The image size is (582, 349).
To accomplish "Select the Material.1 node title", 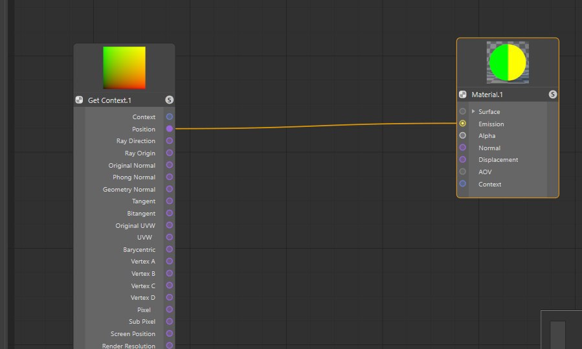I will click(x=487, y=95).
